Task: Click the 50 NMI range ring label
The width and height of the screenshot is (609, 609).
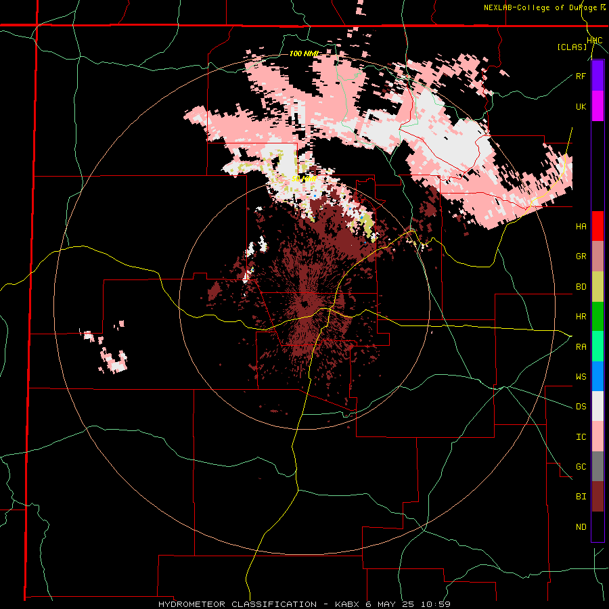Action: point(304,179)
